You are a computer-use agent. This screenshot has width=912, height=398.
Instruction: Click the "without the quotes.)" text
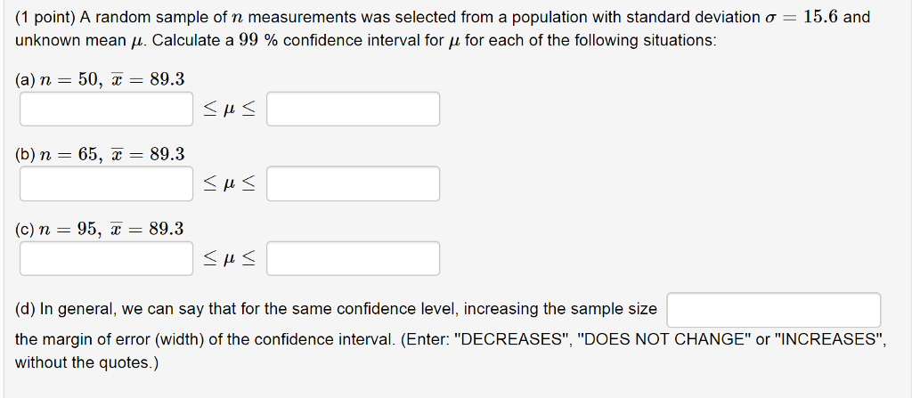coord(86,363)
